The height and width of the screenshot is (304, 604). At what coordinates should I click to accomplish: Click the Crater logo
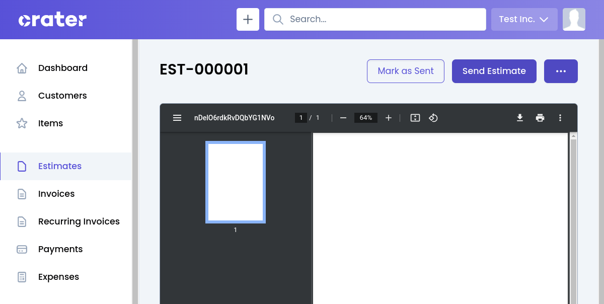[52, 20]
